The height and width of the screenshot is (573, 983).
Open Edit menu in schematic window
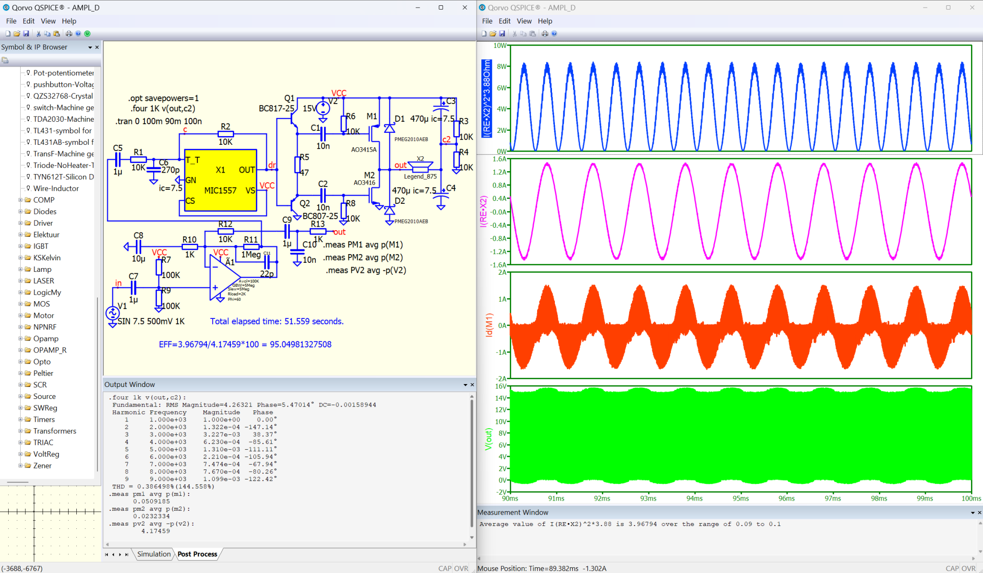click(x=28, y=21)
